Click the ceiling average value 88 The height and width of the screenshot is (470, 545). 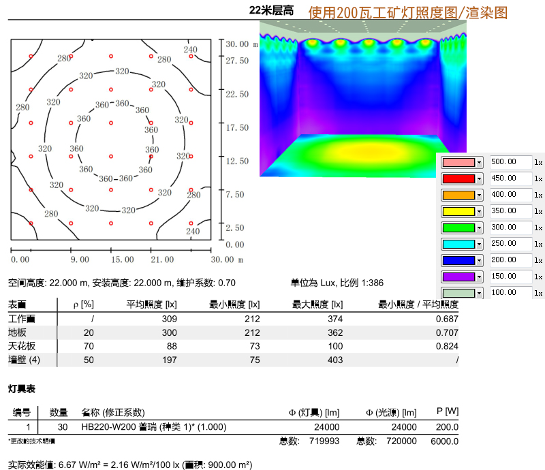pos(172,346)
